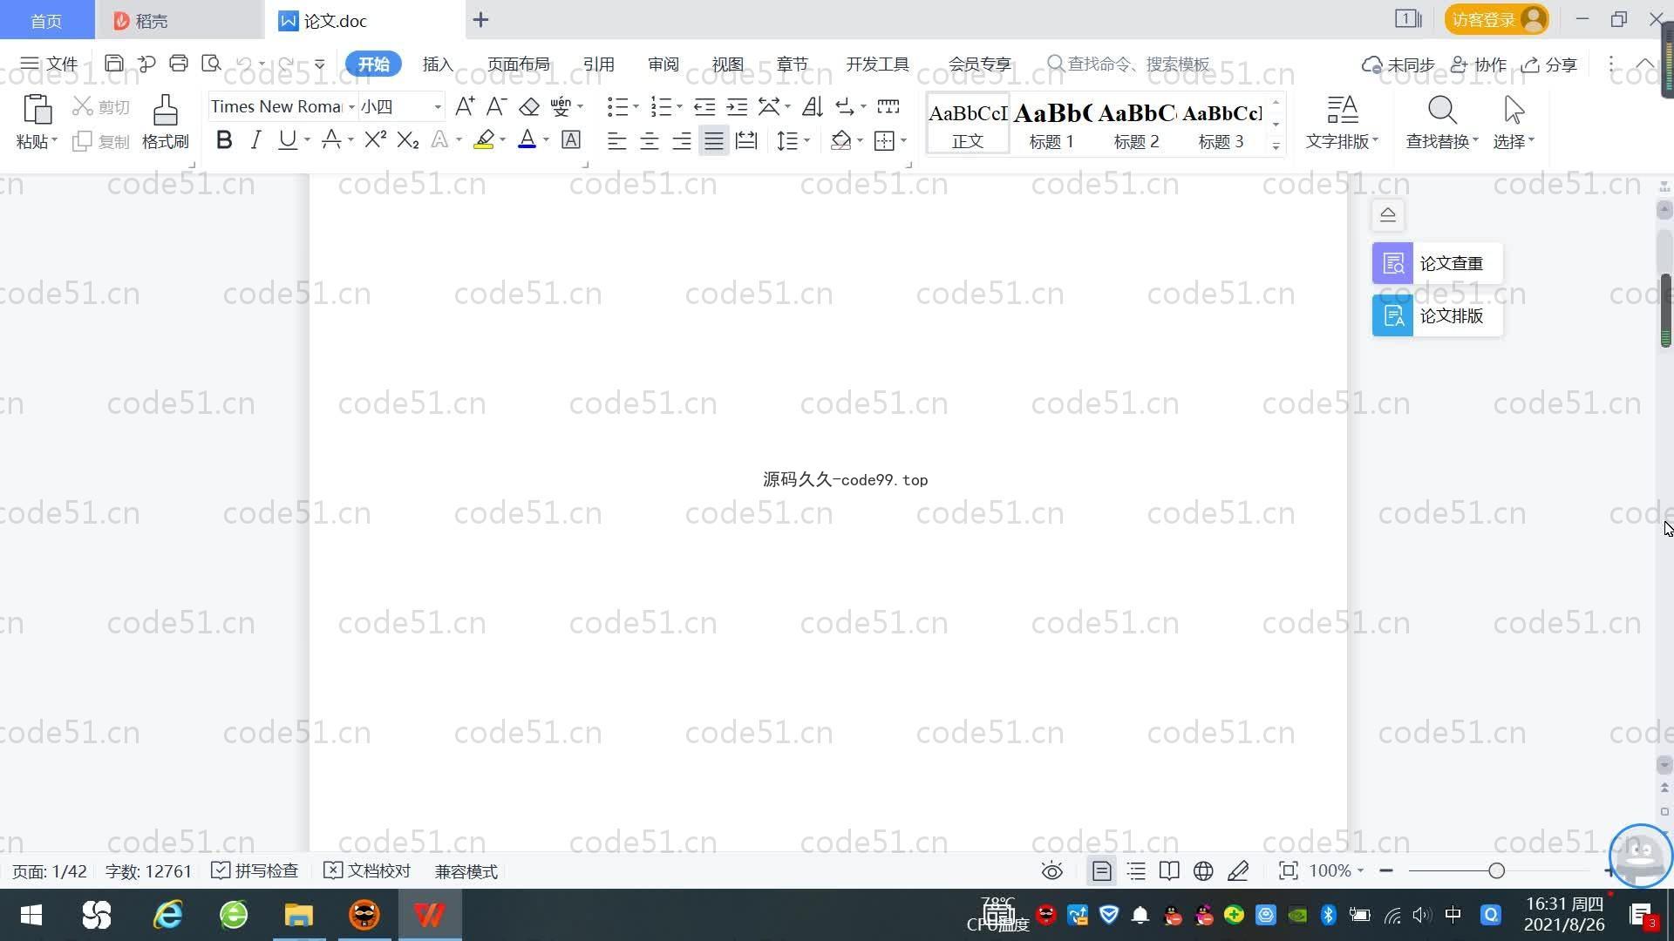Image resolution: width=1674 pixels, height=941 pixels.
Task: Click the 未同步 sync status button
Action: pos(1398,64)
